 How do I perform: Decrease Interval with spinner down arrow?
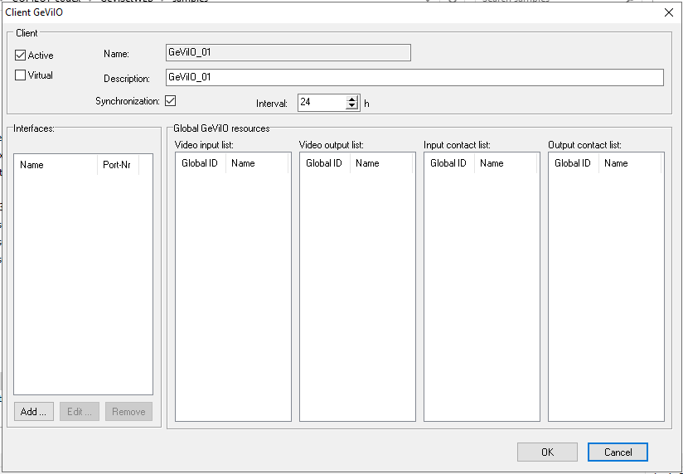tap(352, 107)
